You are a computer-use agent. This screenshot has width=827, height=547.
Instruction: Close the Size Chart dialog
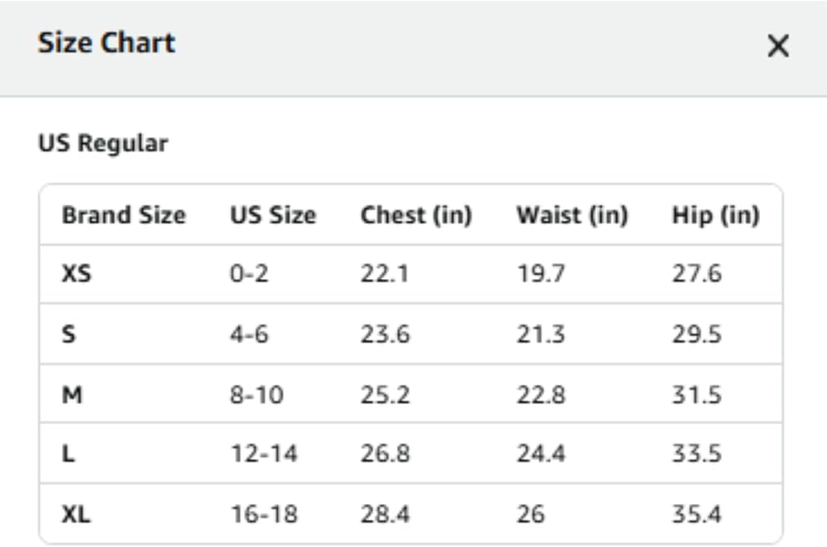pyautogui.click(x=778, y=46)
